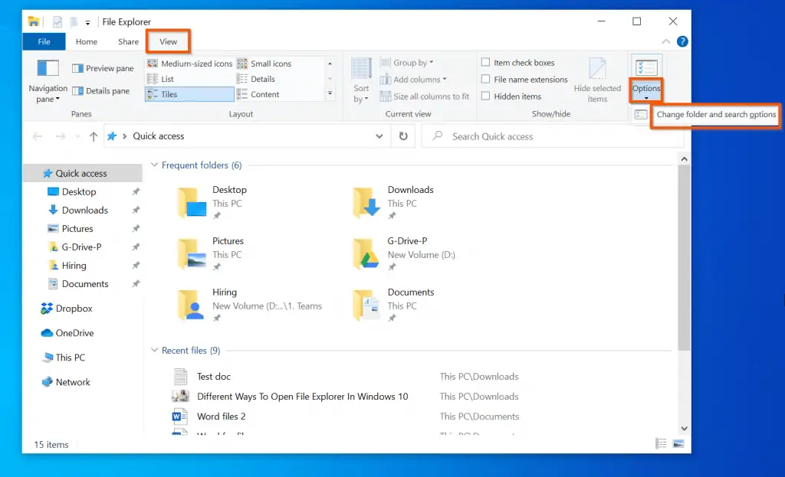The height and width of the screenshot is (477, 785).
Task: Choose Medium-sized icons layout
Action: 190,64
